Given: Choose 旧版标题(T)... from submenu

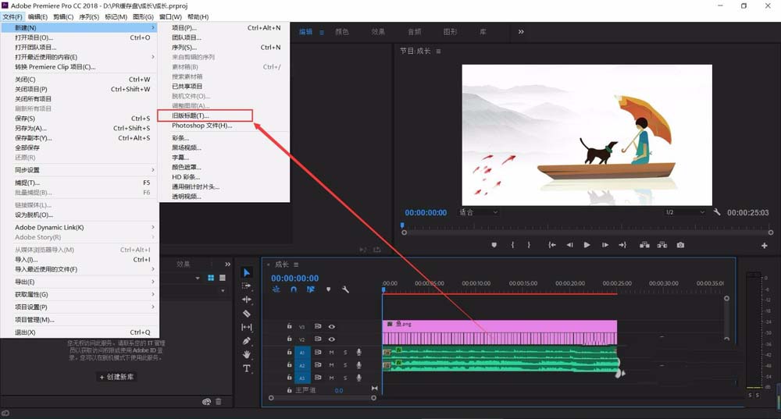Looking at the screenshot, I should coord(205,115).
